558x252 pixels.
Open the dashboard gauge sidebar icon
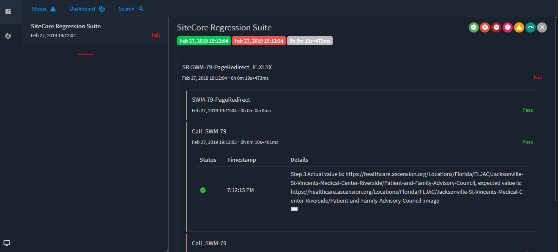point(8,36)
